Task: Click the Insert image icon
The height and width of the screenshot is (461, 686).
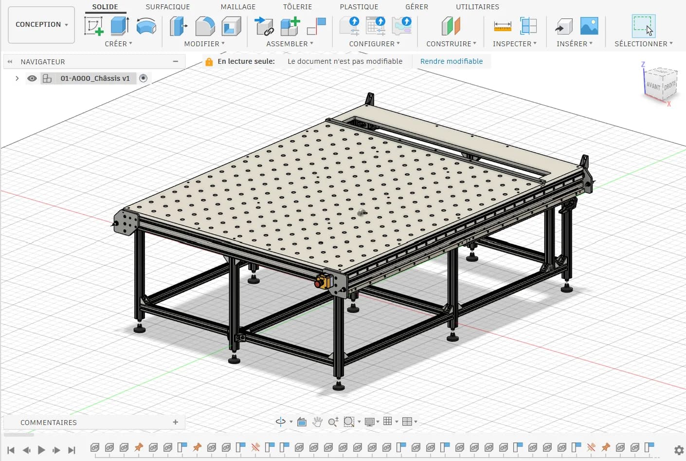Action: [x=589, y=26]
